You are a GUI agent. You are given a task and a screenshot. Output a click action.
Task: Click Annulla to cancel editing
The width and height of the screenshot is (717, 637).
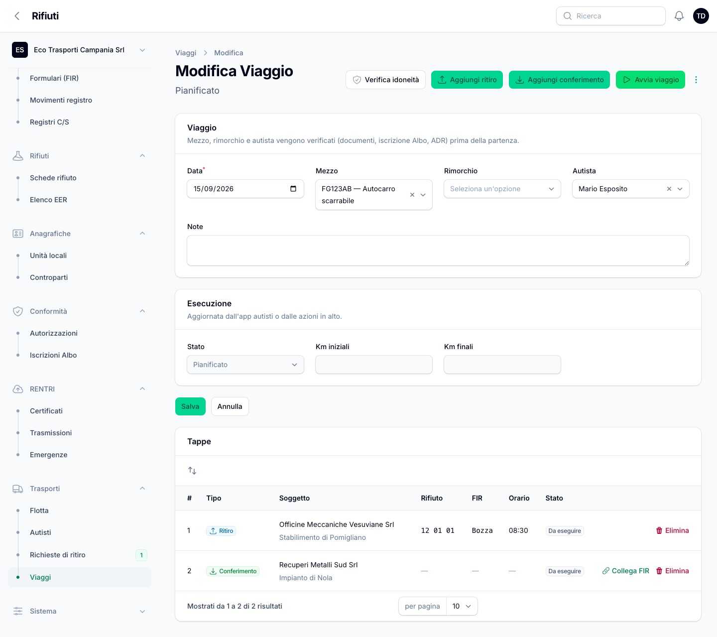(x=230, y=406)
